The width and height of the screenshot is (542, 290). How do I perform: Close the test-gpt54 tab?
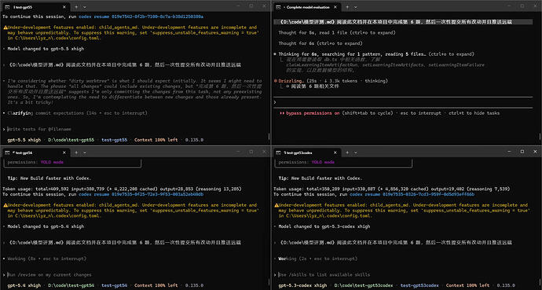(x=64, y=152)
